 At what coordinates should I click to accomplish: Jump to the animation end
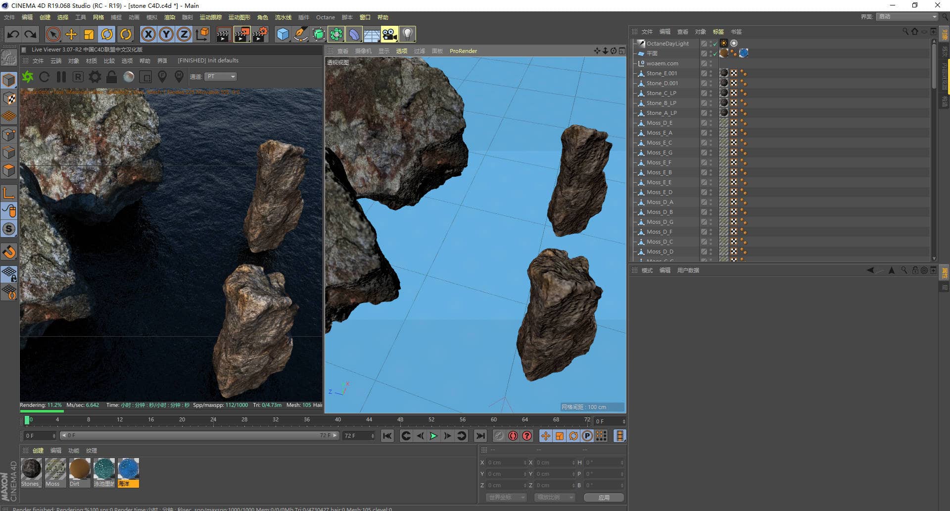(480, 436)
